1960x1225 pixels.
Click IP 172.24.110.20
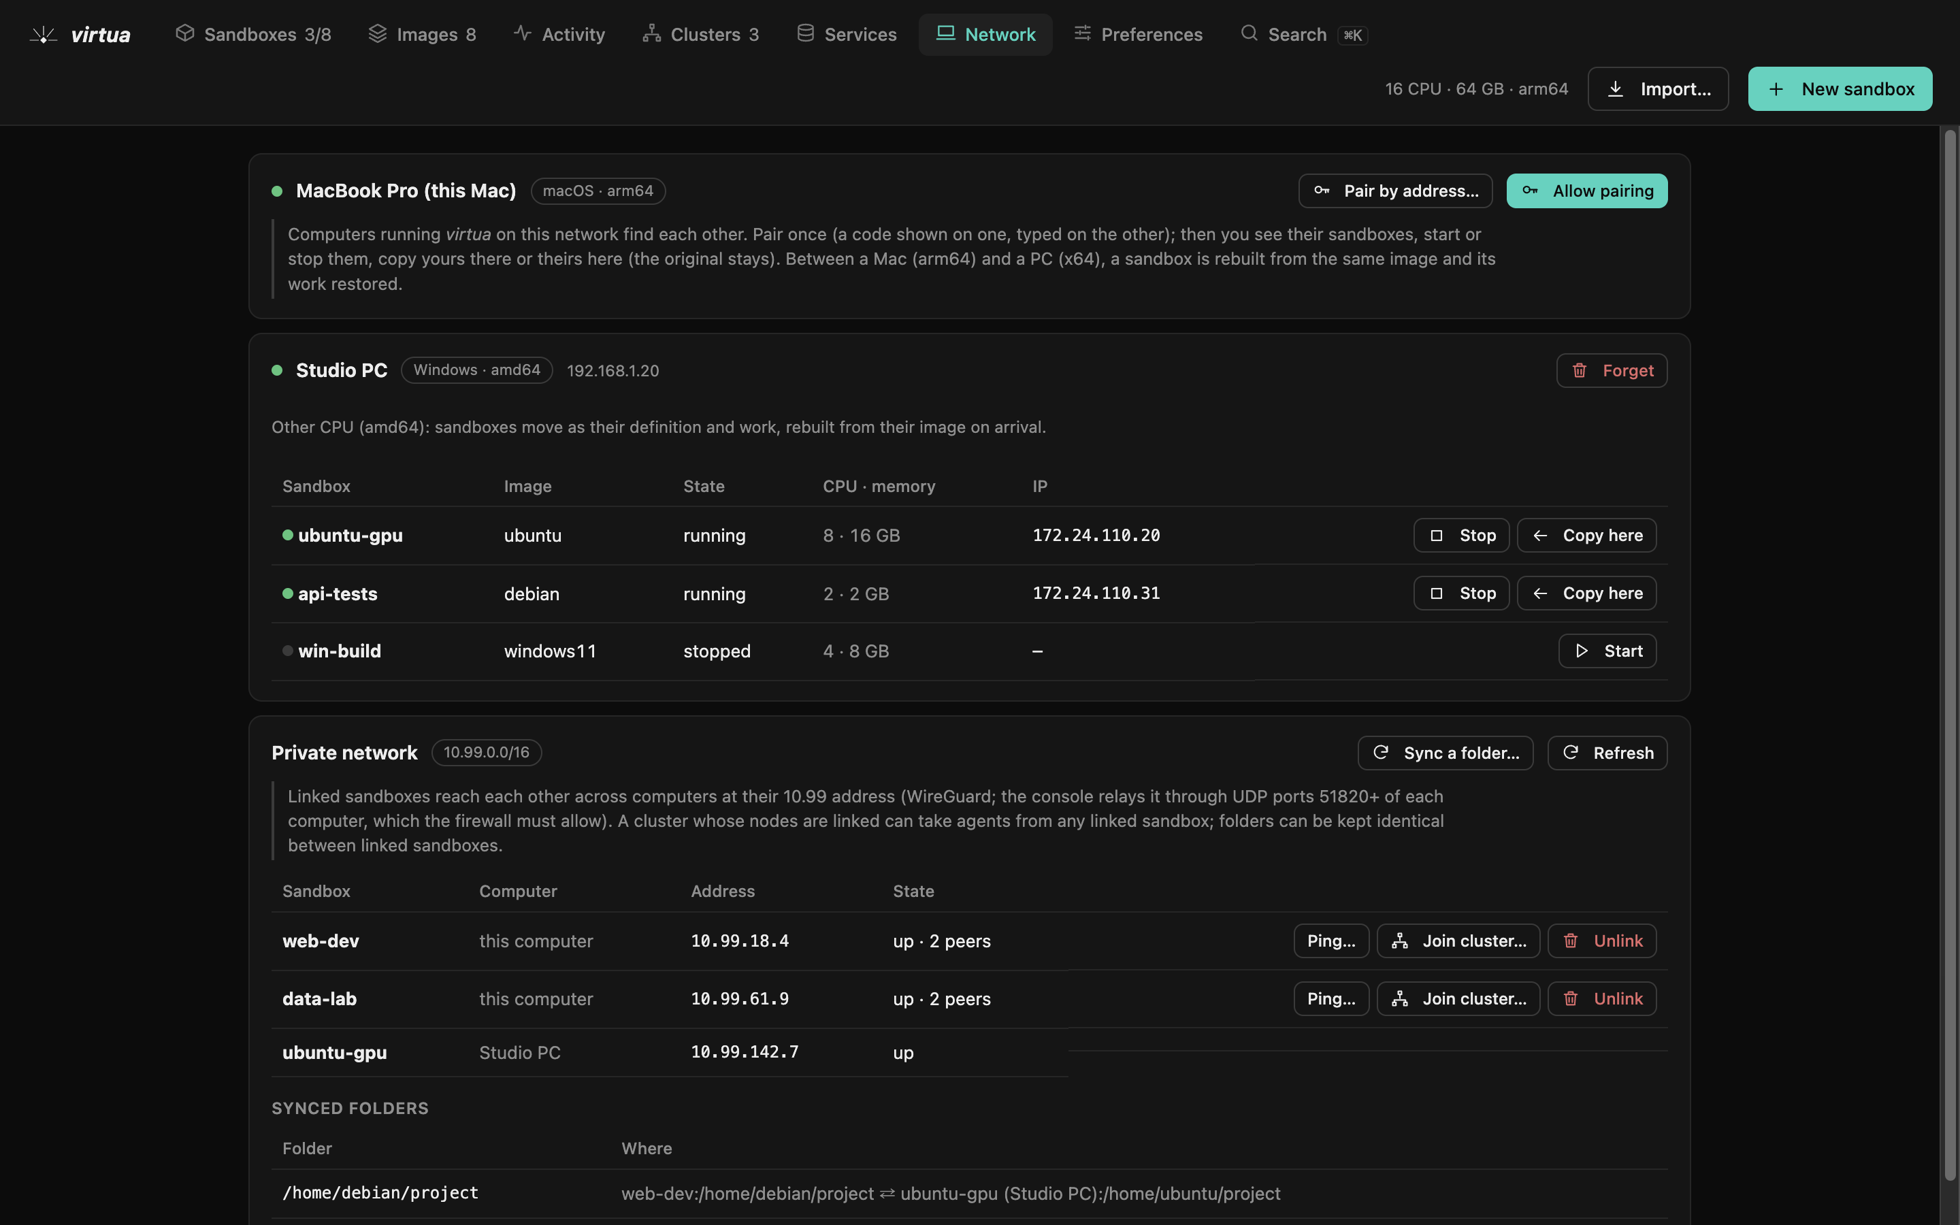(1096, 536)
